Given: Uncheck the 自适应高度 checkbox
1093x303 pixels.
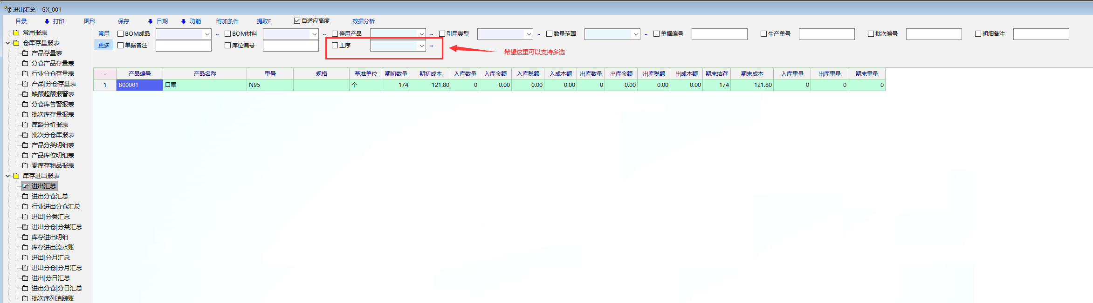Looking at the screenshot, I should (297, 21).
